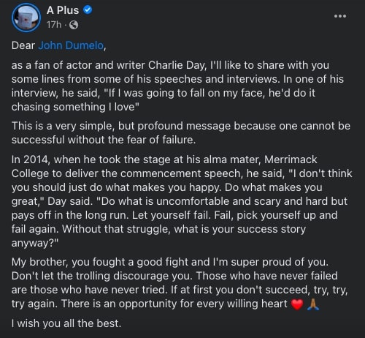Click the words In 2014 in the text

31,159
